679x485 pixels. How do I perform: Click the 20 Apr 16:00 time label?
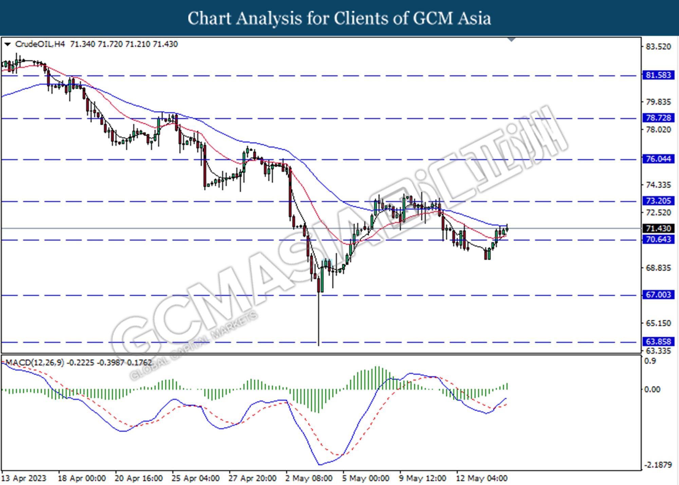click(x=139, y=478)
